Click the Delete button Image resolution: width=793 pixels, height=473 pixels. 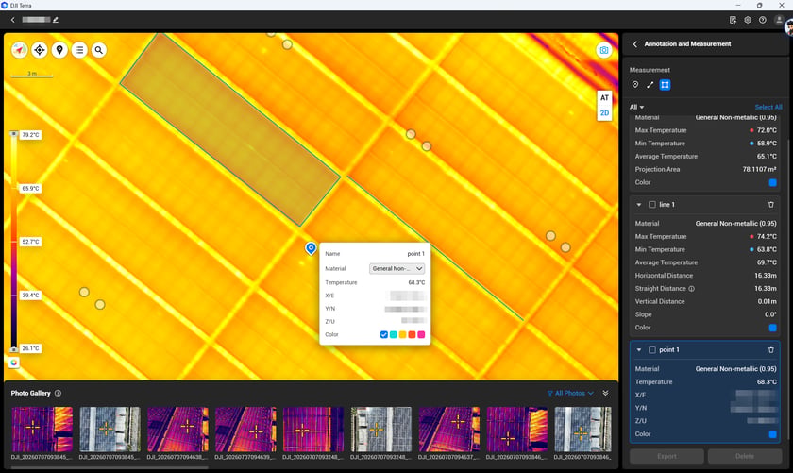745,456
